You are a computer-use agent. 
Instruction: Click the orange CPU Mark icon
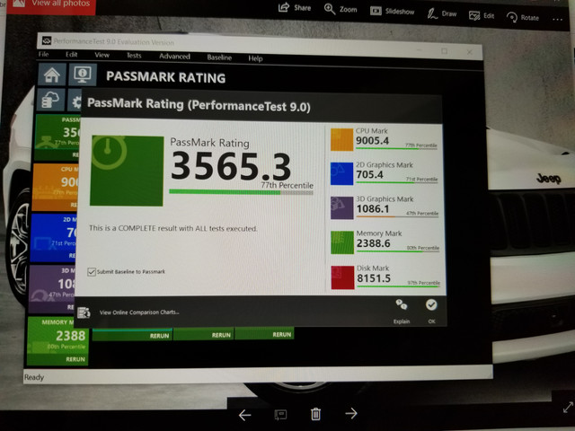[x=341, y=140]
